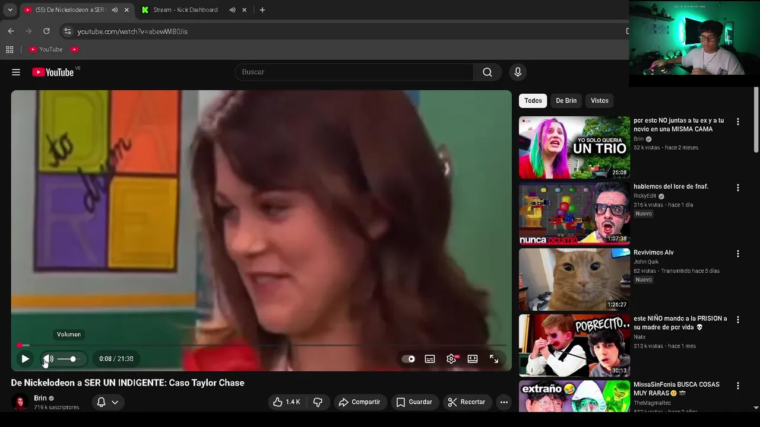Focus the Buscar search field

354,72
